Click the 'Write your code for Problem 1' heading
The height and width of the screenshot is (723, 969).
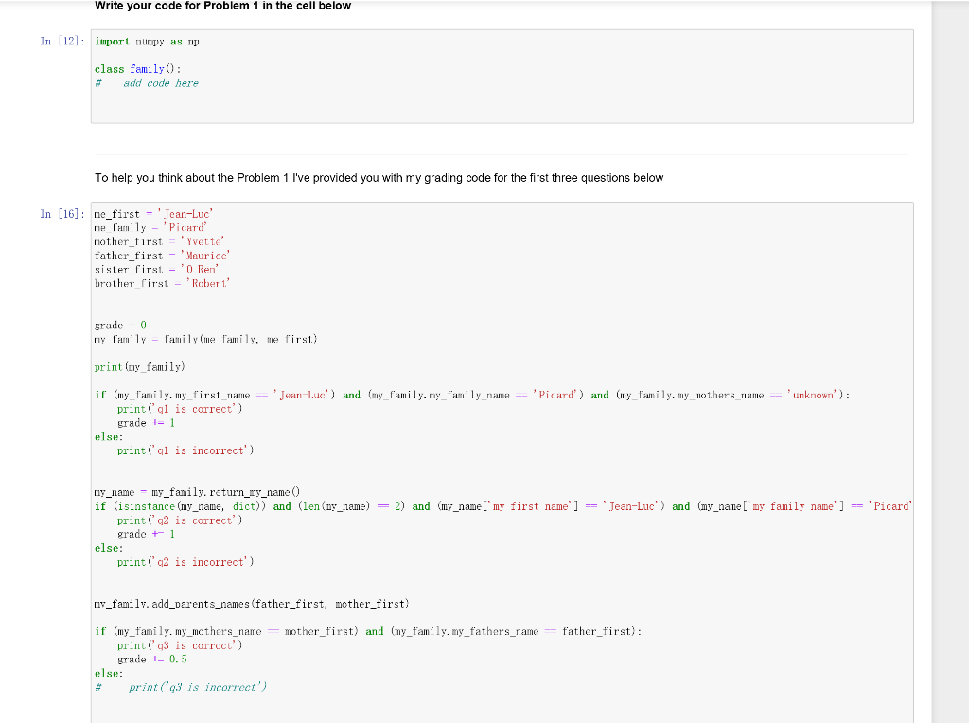click(x=222, y=6)
